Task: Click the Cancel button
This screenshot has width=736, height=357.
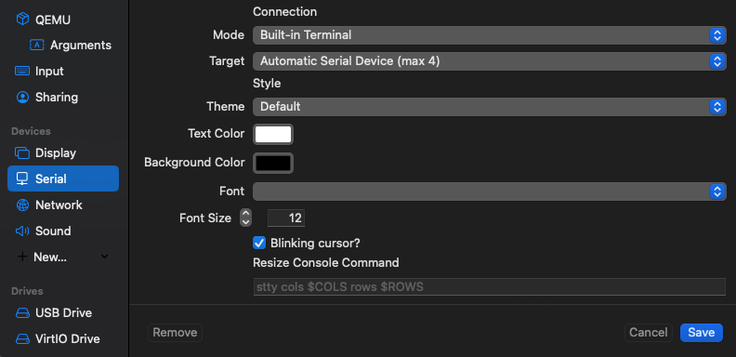Action: coord(649,333)
